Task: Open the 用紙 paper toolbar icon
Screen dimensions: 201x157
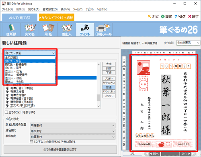Action: coord(48,30)
